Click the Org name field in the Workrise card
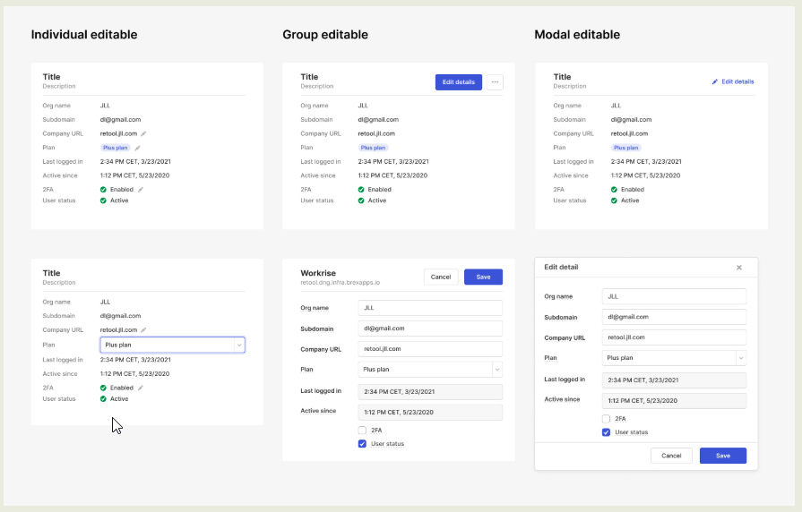The image size is (802, 512). pyautogui.click(x=430, y=308)
